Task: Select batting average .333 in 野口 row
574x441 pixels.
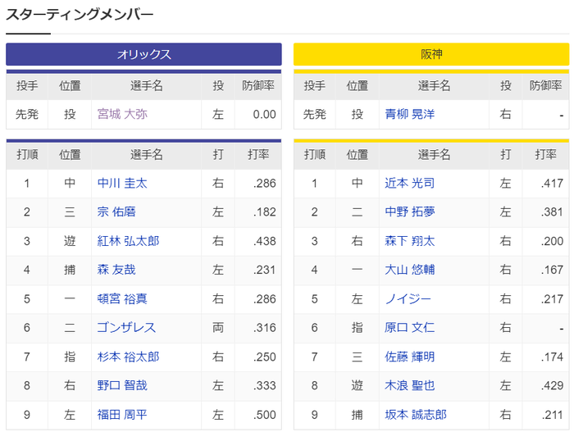Action: pos(264,385)
